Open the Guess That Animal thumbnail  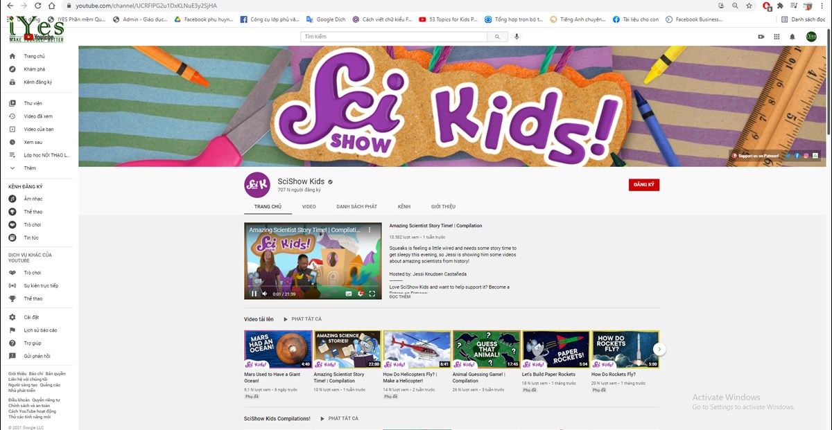486,349
